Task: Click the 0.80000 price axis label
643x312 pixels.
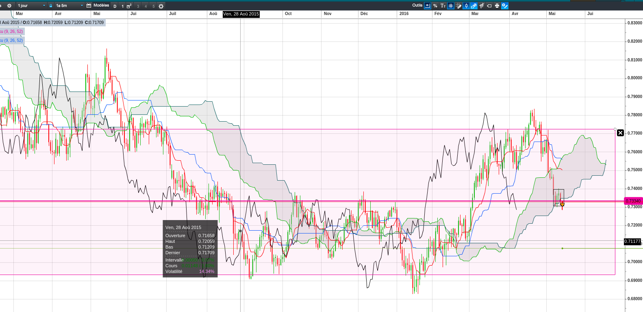Action: click(635, 78)
